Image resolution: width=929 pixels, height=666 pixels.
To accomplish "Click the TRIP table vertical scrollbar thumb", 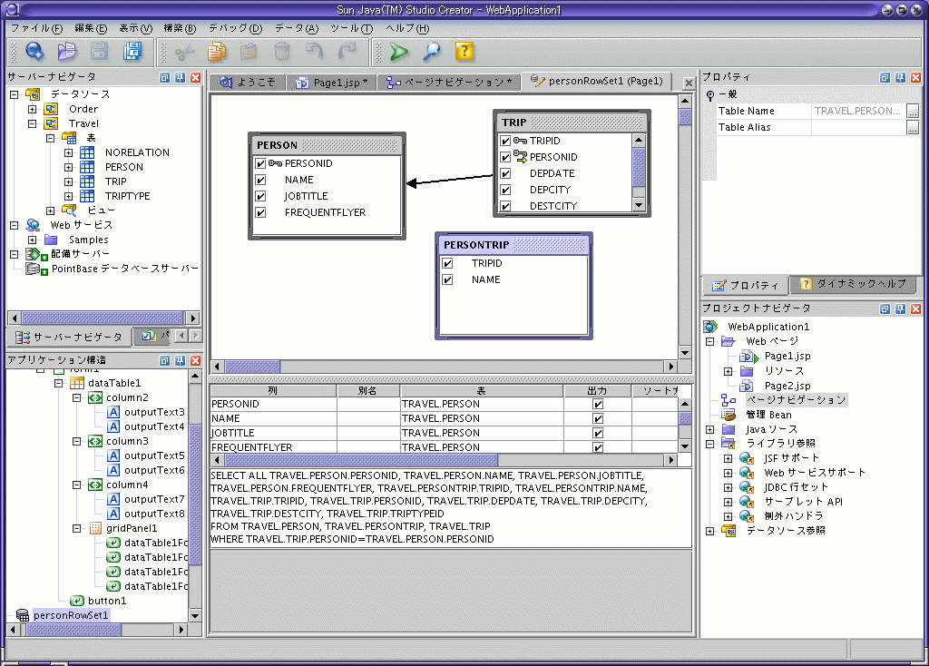I will [x=639, y=167].
